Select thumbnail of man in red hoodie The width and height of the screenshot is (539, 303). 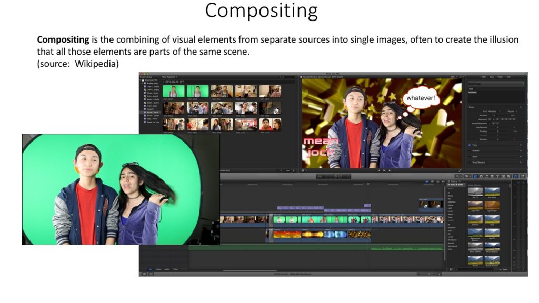click(270, 124)
